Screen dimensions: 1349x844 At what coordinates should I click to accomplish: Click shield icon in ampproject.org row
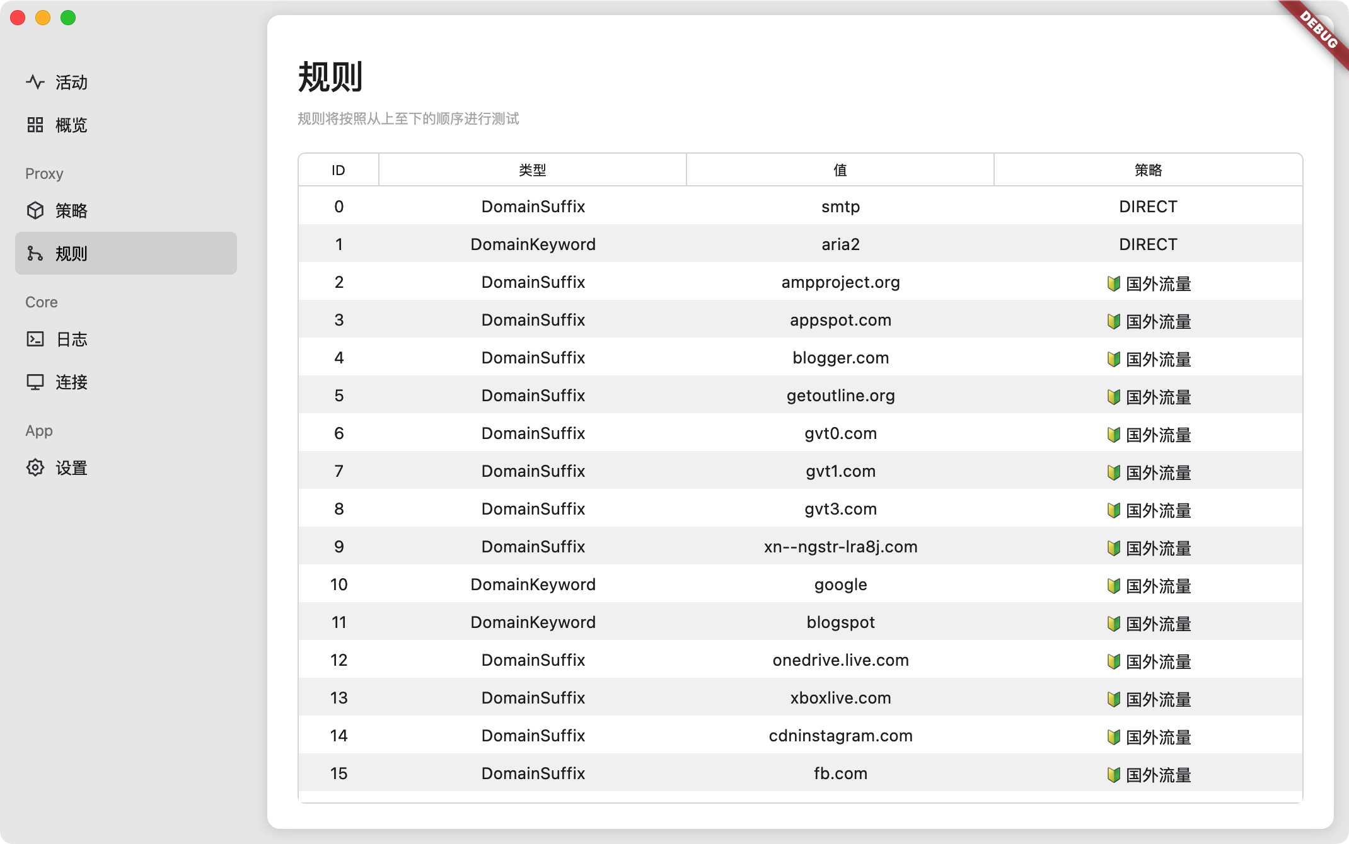[1114, 283]
